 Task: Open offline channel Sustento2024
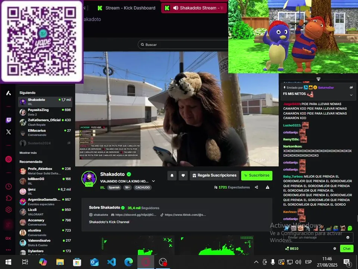tap(45, 143)
